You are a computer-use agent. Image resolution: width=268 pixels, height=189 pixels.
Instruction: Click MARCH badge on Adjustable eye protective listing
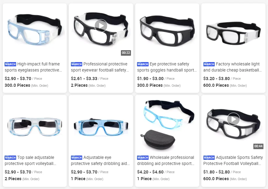pyautogui.click(x=76, y=158)
